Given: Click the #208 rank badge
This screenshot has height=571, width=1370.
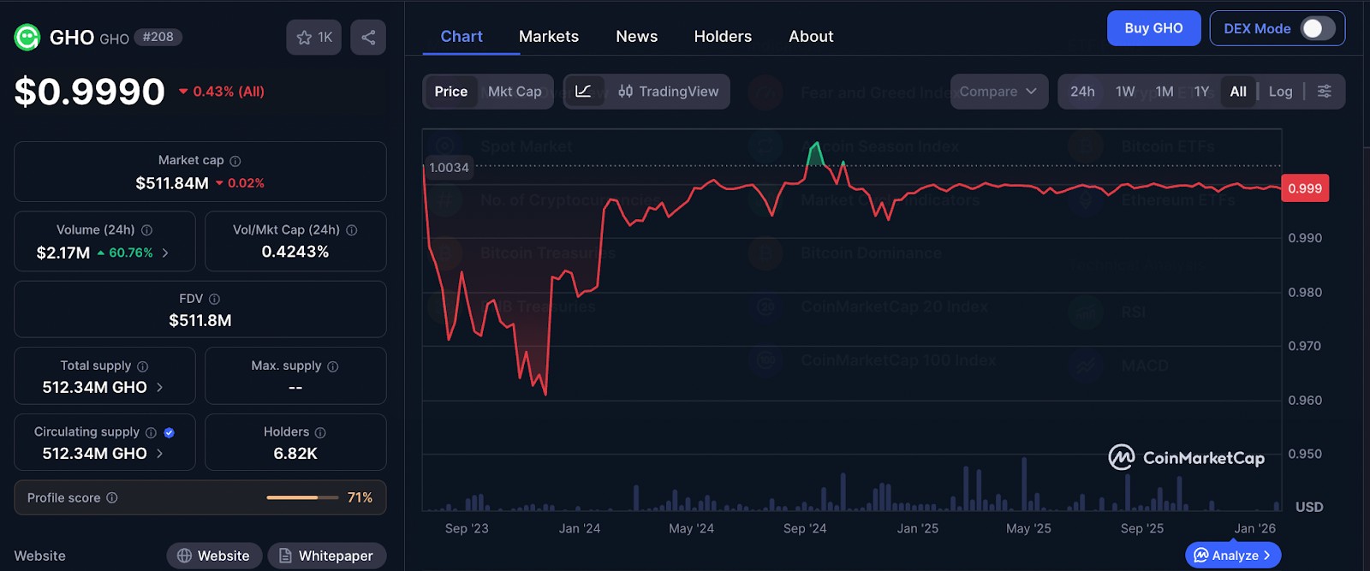Looking at the screenshot, I should (158, 37).
